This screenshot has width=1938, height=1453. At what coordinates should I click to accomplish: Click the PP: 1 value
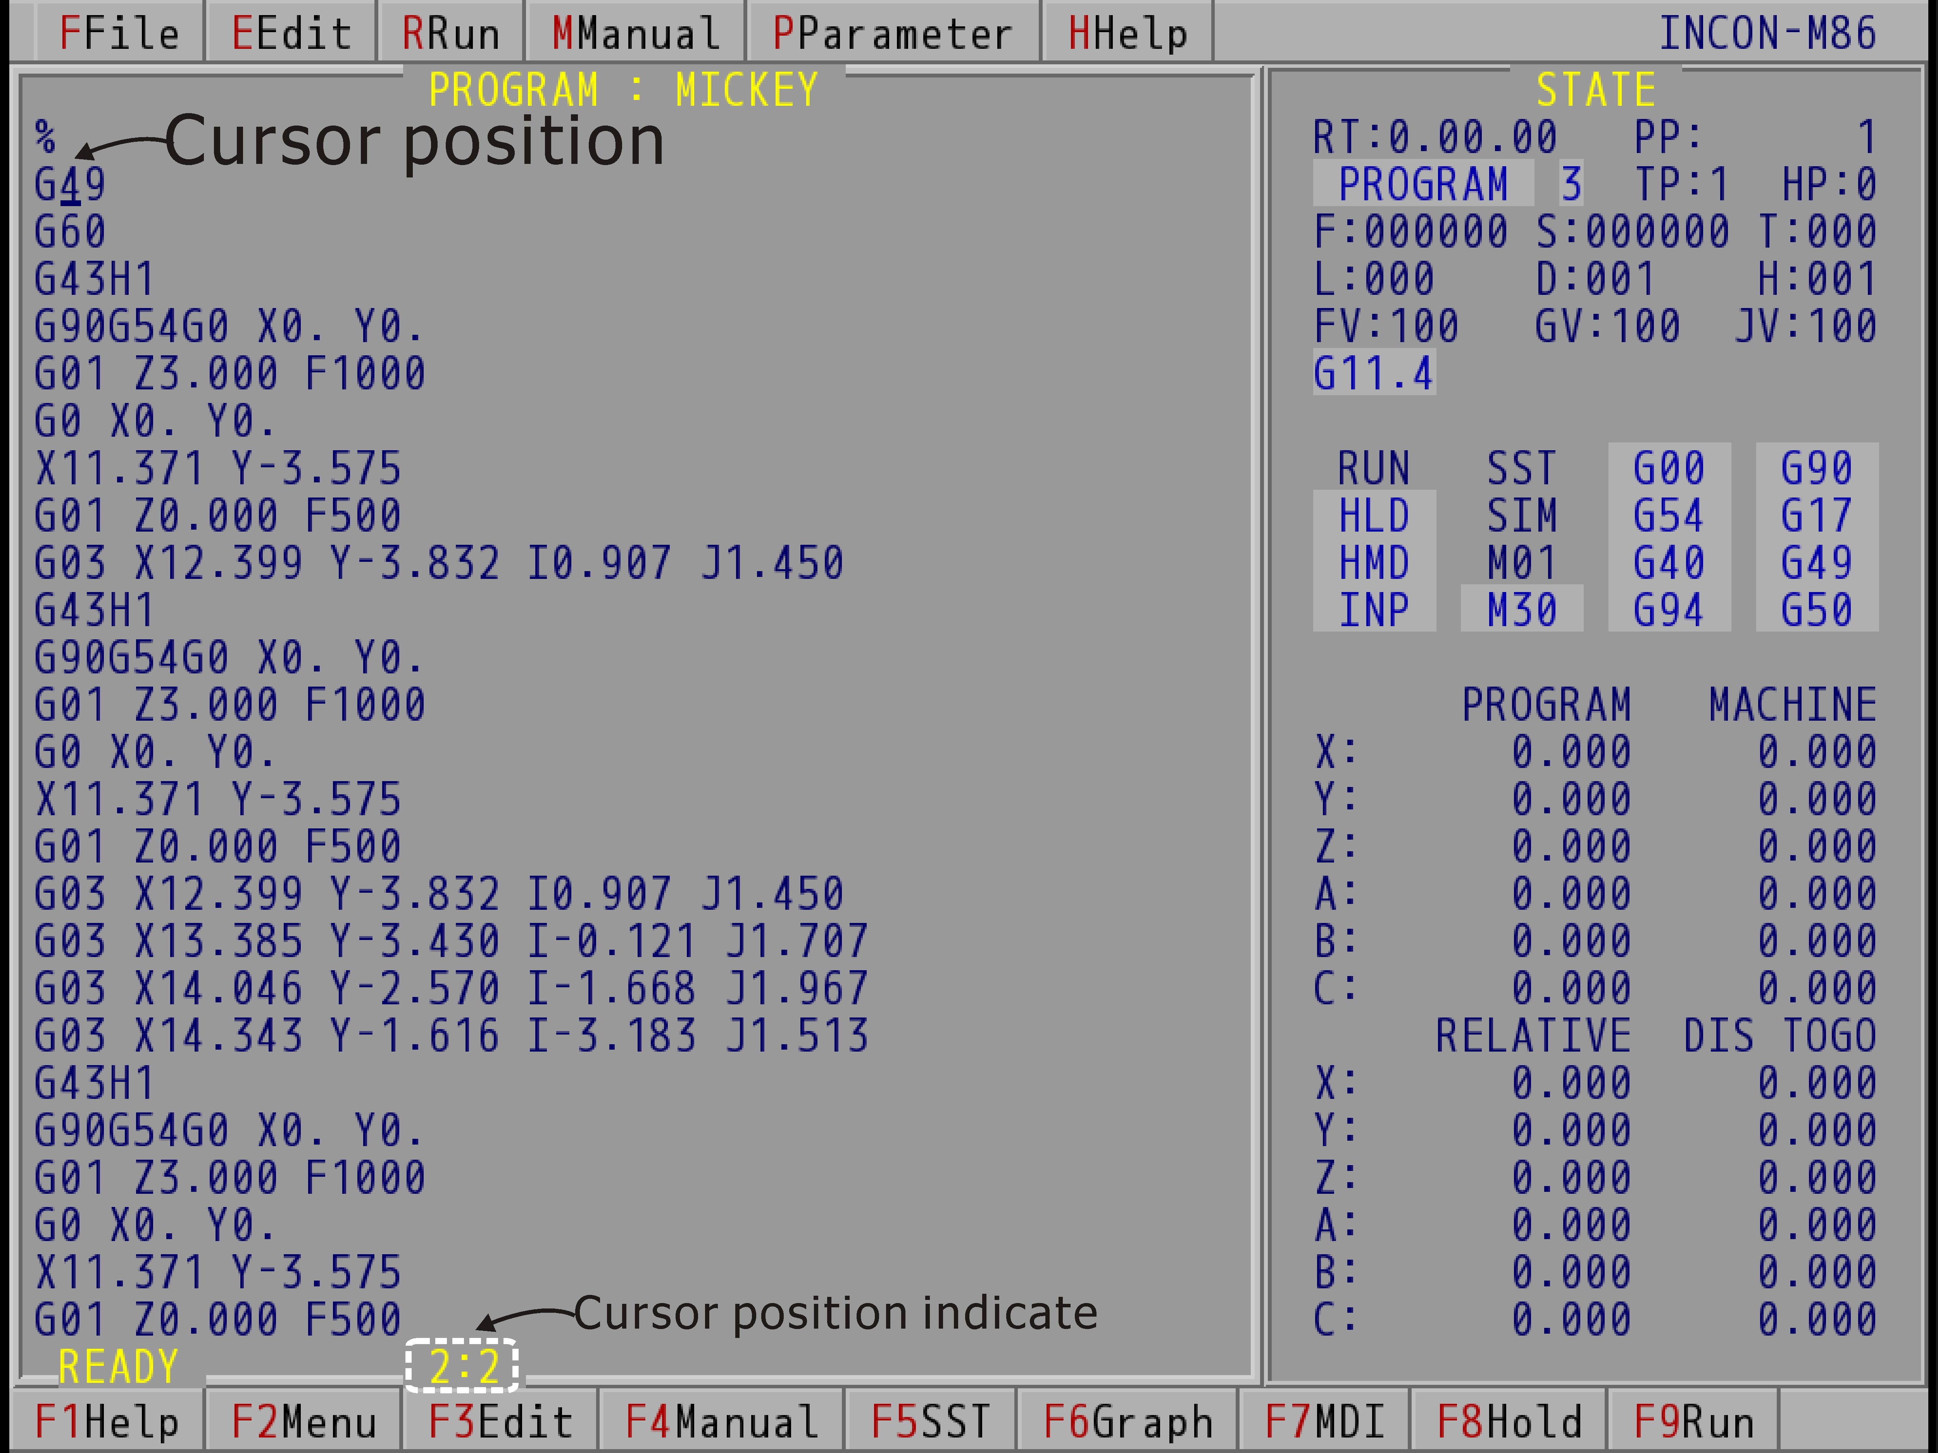[x=1756, y=138]
